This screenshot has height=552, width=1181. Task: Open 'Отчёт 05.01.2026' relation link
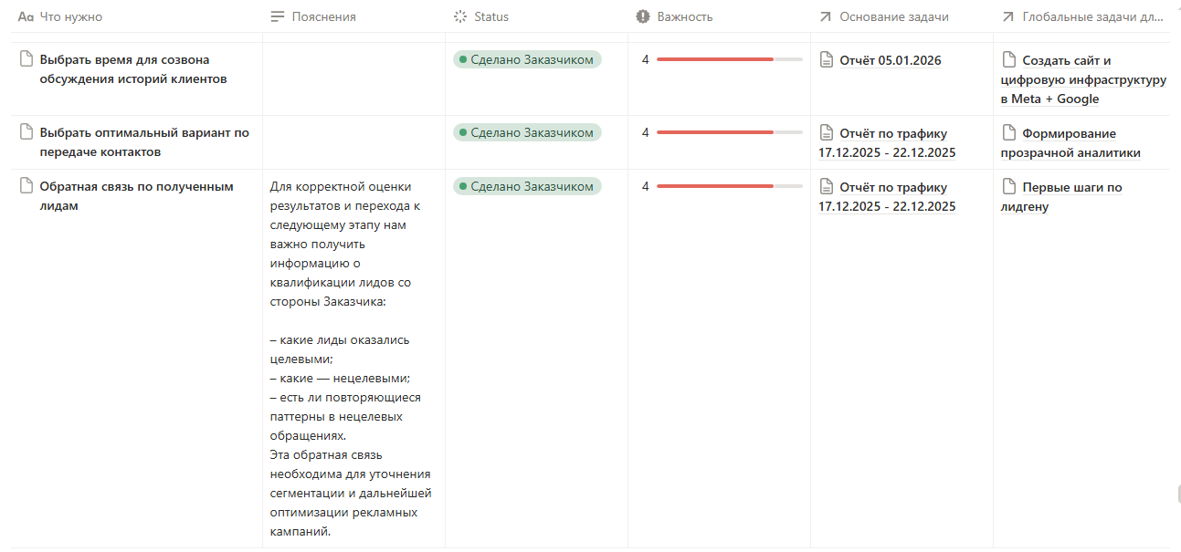click(x=891, y=60)
